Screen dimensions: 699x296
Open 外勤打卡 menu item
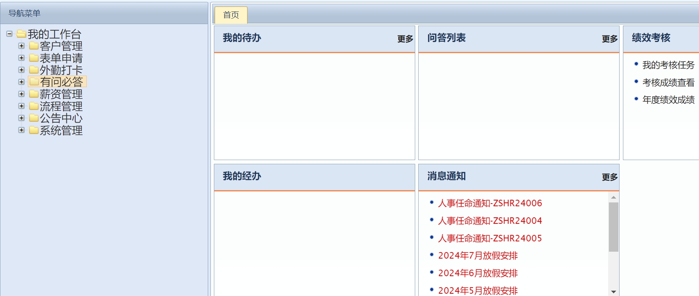click(x=61, y=70)
